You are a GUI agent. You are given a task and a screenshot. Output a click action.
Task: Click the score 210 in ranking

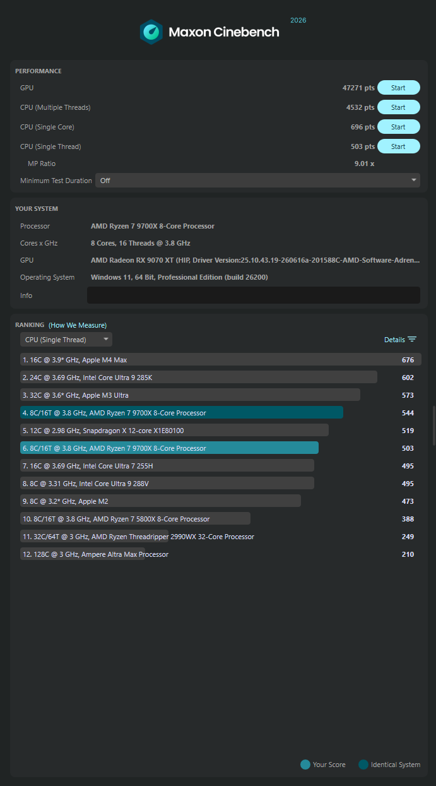(408, 554)
